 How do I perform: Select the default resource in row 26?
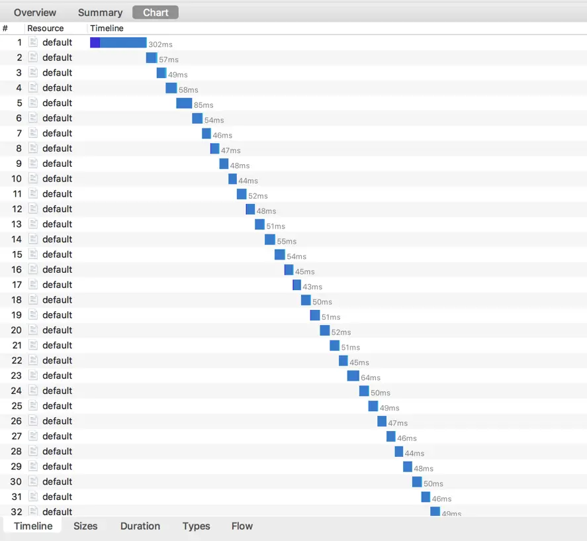coord(57,420)
